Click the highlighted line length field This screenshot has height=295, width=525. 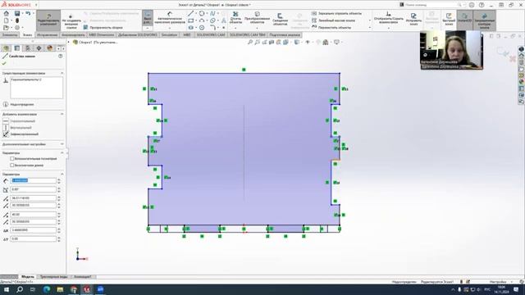(x=33, y=180)
